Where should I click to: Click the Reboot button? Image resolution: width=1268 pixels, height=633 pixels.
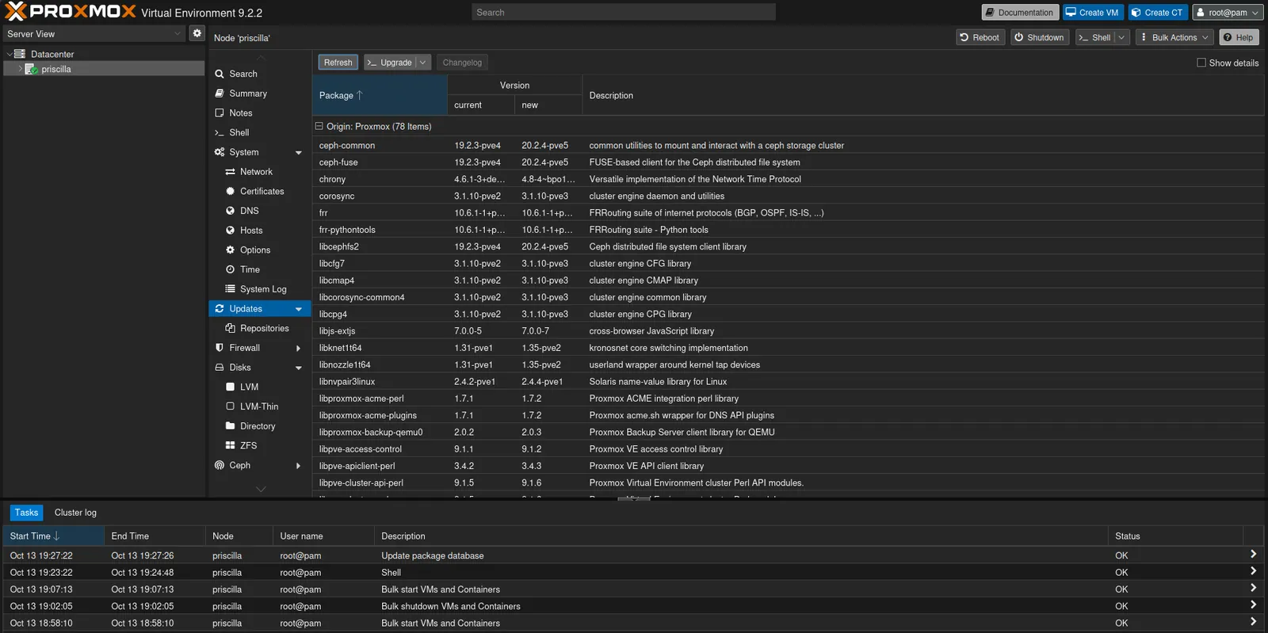[980, 37]
